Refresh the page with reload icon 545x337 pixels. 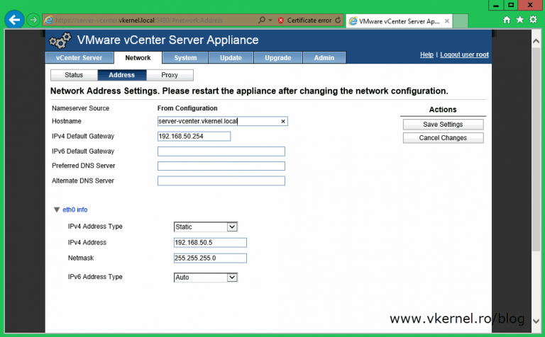tap(338, 20)
